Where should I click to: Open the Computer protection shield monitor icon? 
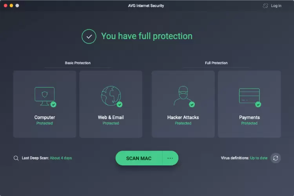pos(45,96)
